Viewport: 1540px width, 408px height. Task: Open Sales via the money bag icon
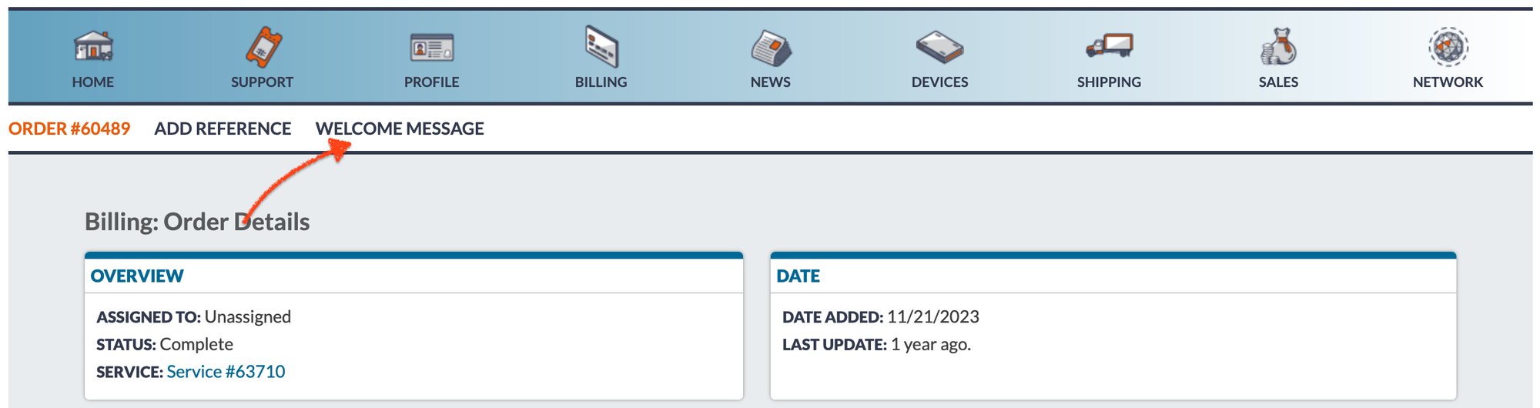pyautogui.click(x=1278, y=46)
